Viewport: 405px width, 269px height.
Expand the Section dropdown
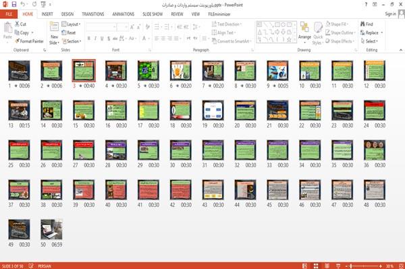tap(72, 41)
